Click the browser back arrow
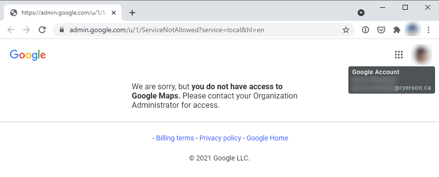Image resolution: width=439 pixels, height=177 pixels. click(x=11, y=30)
